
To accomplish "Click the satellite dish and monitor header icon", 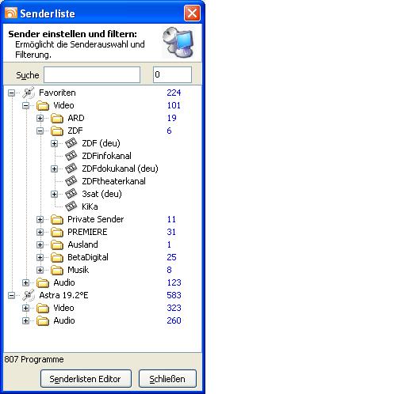I will click(178, 43).
